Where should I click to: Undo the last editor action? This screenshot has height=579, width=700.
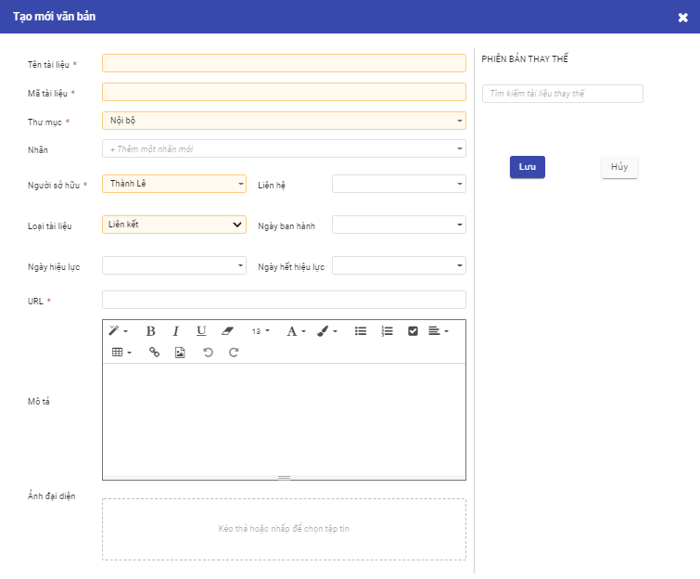tap(209, 353)
